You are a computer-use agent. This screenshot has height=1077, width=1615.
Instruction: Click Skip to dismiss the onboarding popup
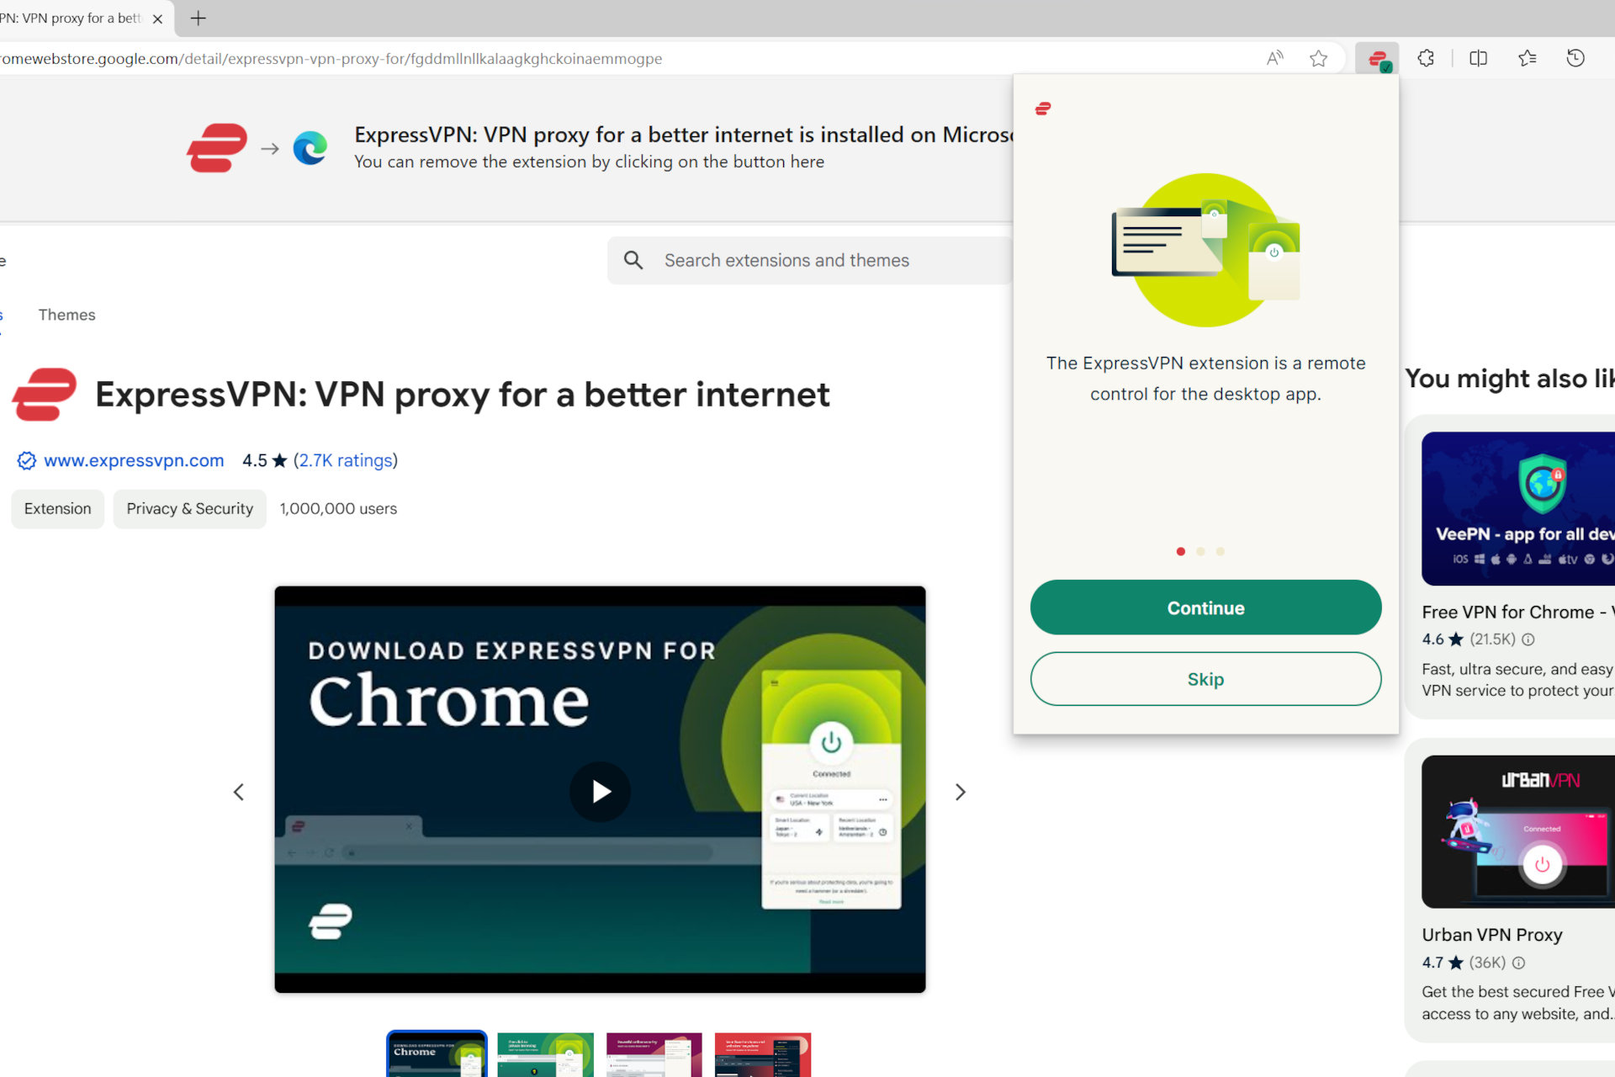tap(1206, 678)
